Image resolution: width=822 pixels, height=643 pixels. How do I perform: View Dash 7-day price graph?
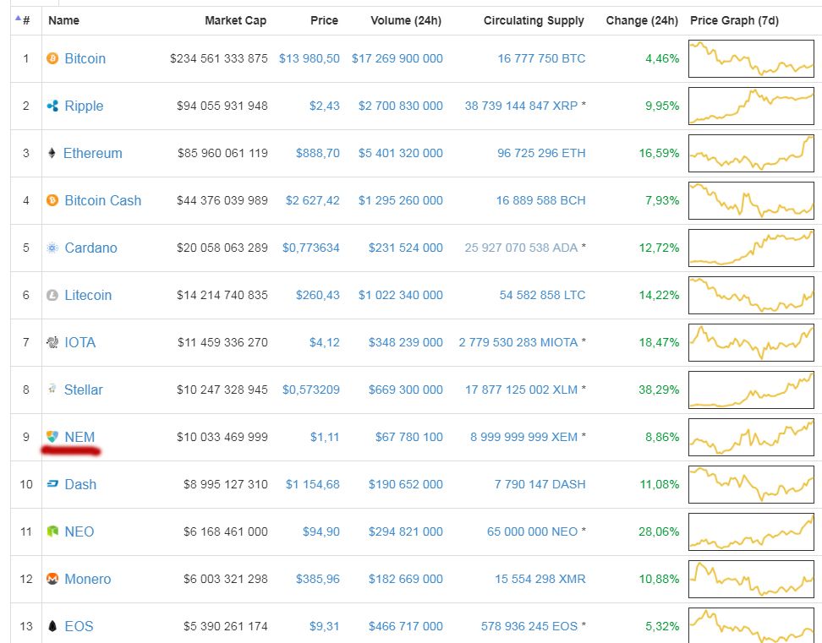tap(751, 484)
